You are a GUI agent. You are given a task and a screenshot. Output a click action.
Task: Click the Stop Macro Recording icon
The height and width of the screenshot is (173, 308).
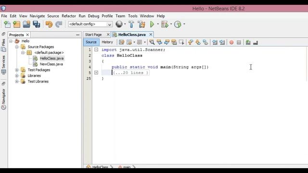pos(239,42)
